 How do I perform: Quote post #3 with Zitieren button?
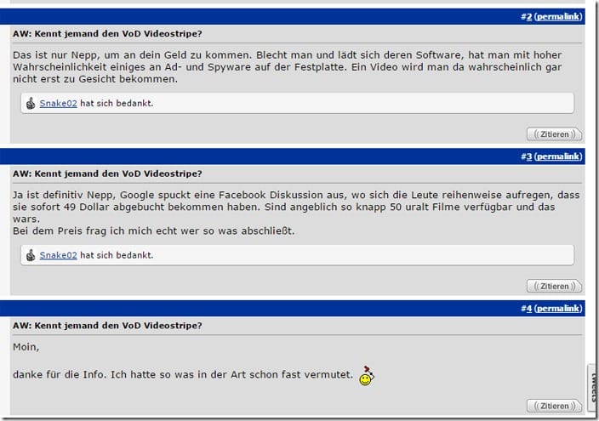pos(554,286)
